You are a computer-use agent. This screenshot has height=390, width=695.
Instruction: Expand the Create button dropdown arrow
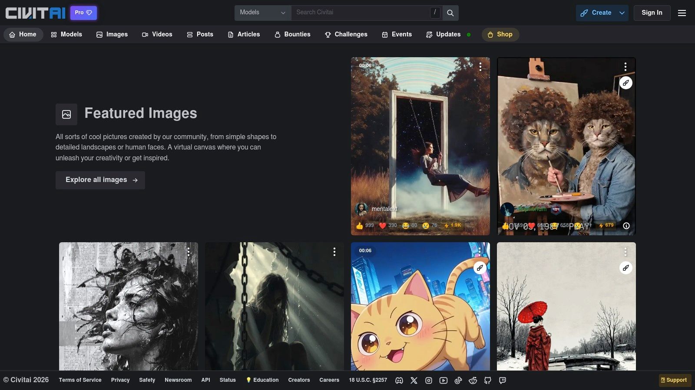(x=622, y=13)
